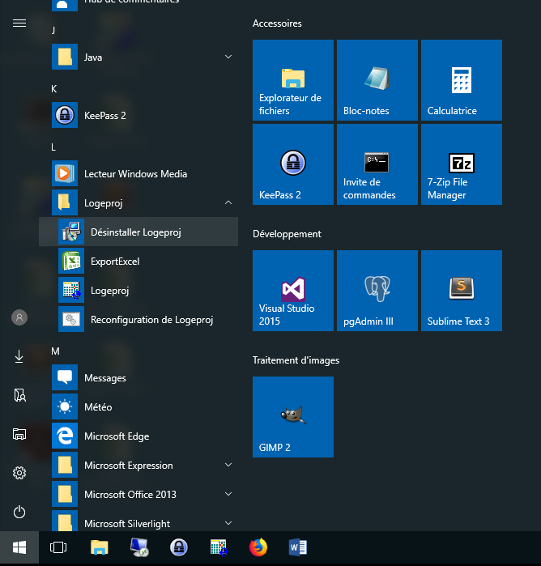Image resolution: width=541 pixels, height=566 pixels.
Task: Open Task View from the taskbar
Action: point(58,547)
